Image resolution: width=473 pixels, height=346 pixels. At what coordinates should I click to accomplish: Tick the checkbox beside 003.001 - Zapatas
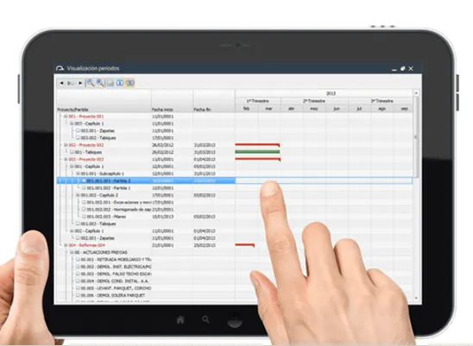pyautogui.click(x=78, y=130)
